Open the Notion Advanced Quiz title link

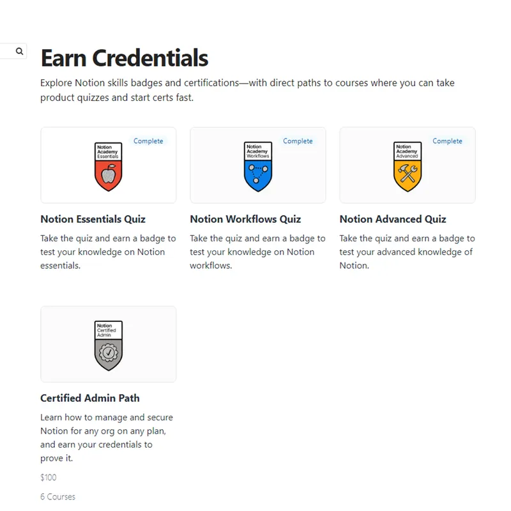click(393, 219)
